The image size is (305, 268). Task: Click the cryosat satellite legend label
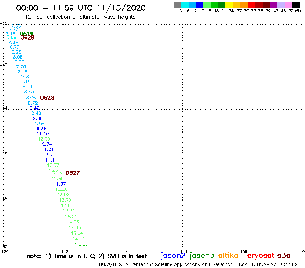pos(261,256)
